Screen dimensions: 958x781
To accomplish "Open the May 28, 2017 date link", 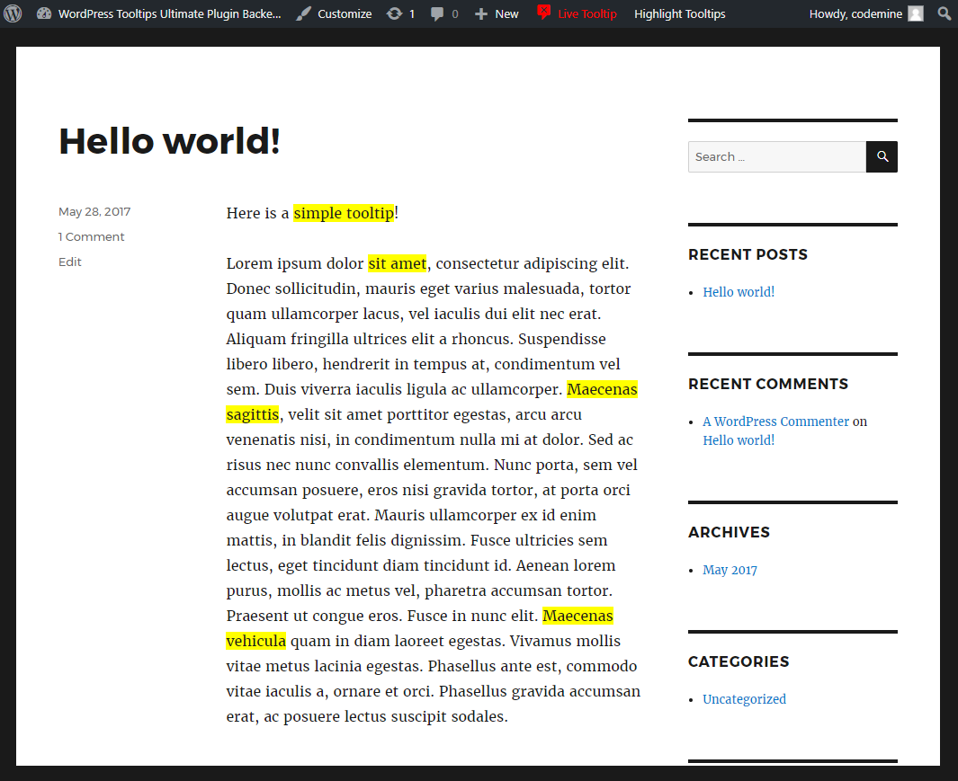I will [x=94, y=212].
